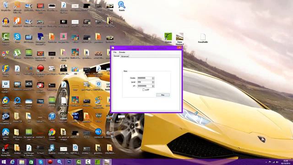This screenshot has height=165, width=293.
Task: Select the iTunes desktop shortcut
Action: (52, 117)
